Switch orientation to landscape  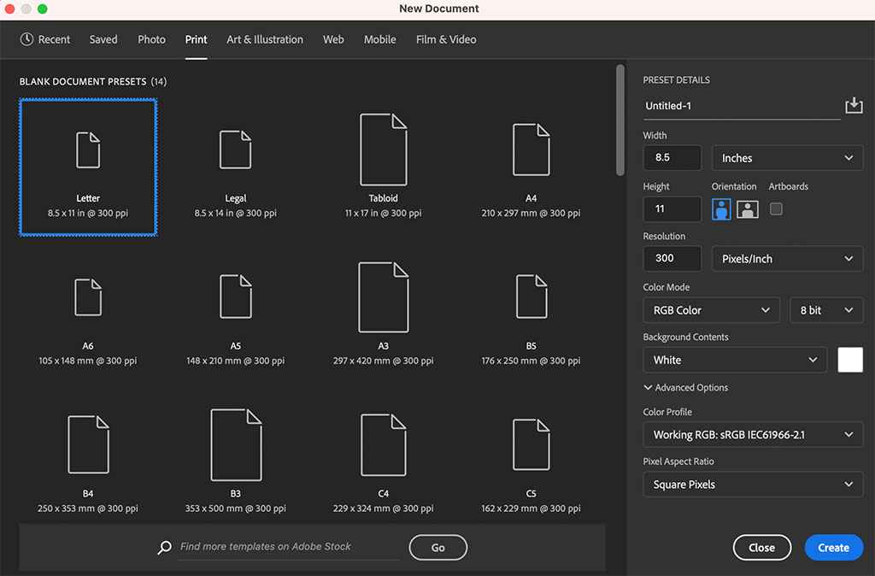747,209
